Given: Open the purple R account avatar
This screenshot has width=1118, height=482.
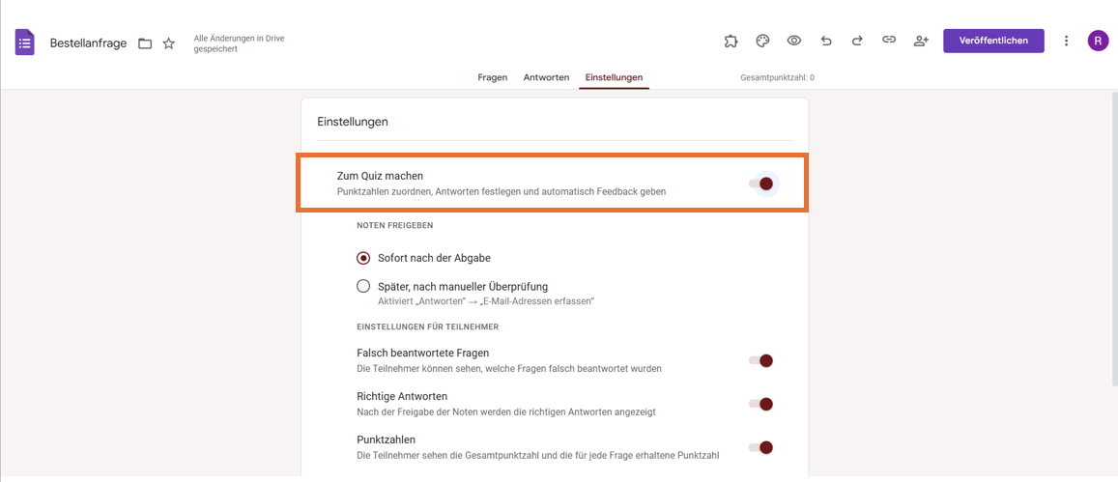Looking at the screenshot, I should tap(1098, 41).
